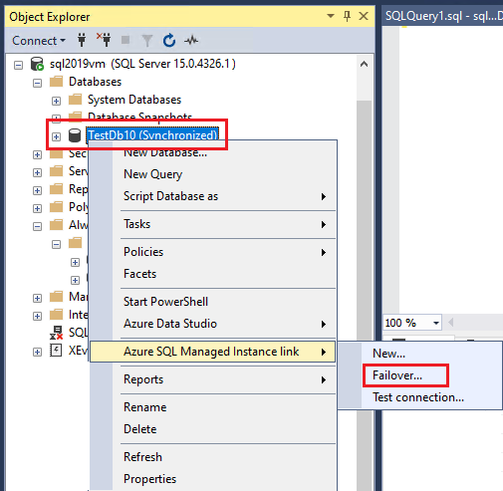Open the 100 % zoom dropdown
Screen dimensions: 503x491
point(436,323)
